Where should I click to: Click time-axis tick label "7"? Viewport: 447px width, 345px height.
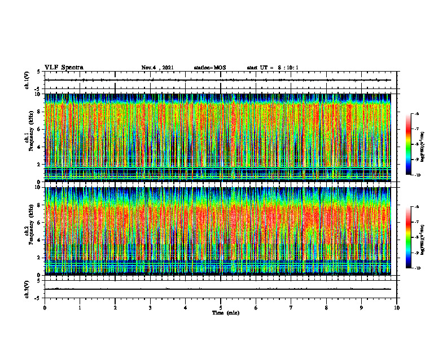[x=291, y=308]
